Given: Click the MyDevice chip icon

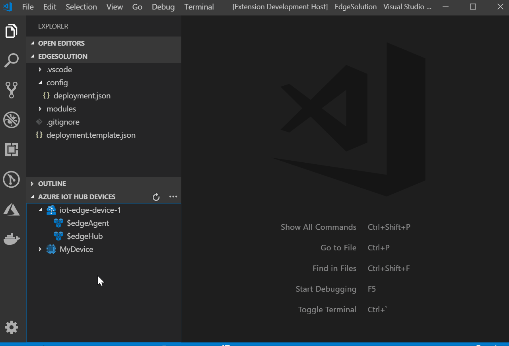Looking at the screenshot, I should [x=51, y=249].
